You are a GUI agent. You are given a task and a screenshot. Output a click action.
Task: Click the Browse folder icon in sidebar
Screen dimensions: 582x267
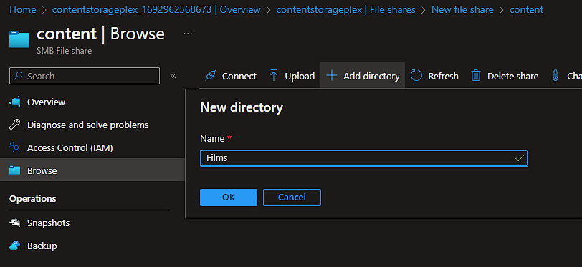coord(15,170)
